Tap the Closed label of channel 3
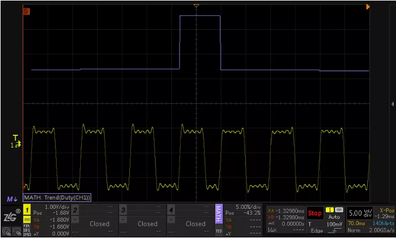Image resolution: width=396 pixels, height=238 pixels. (147, 223)
